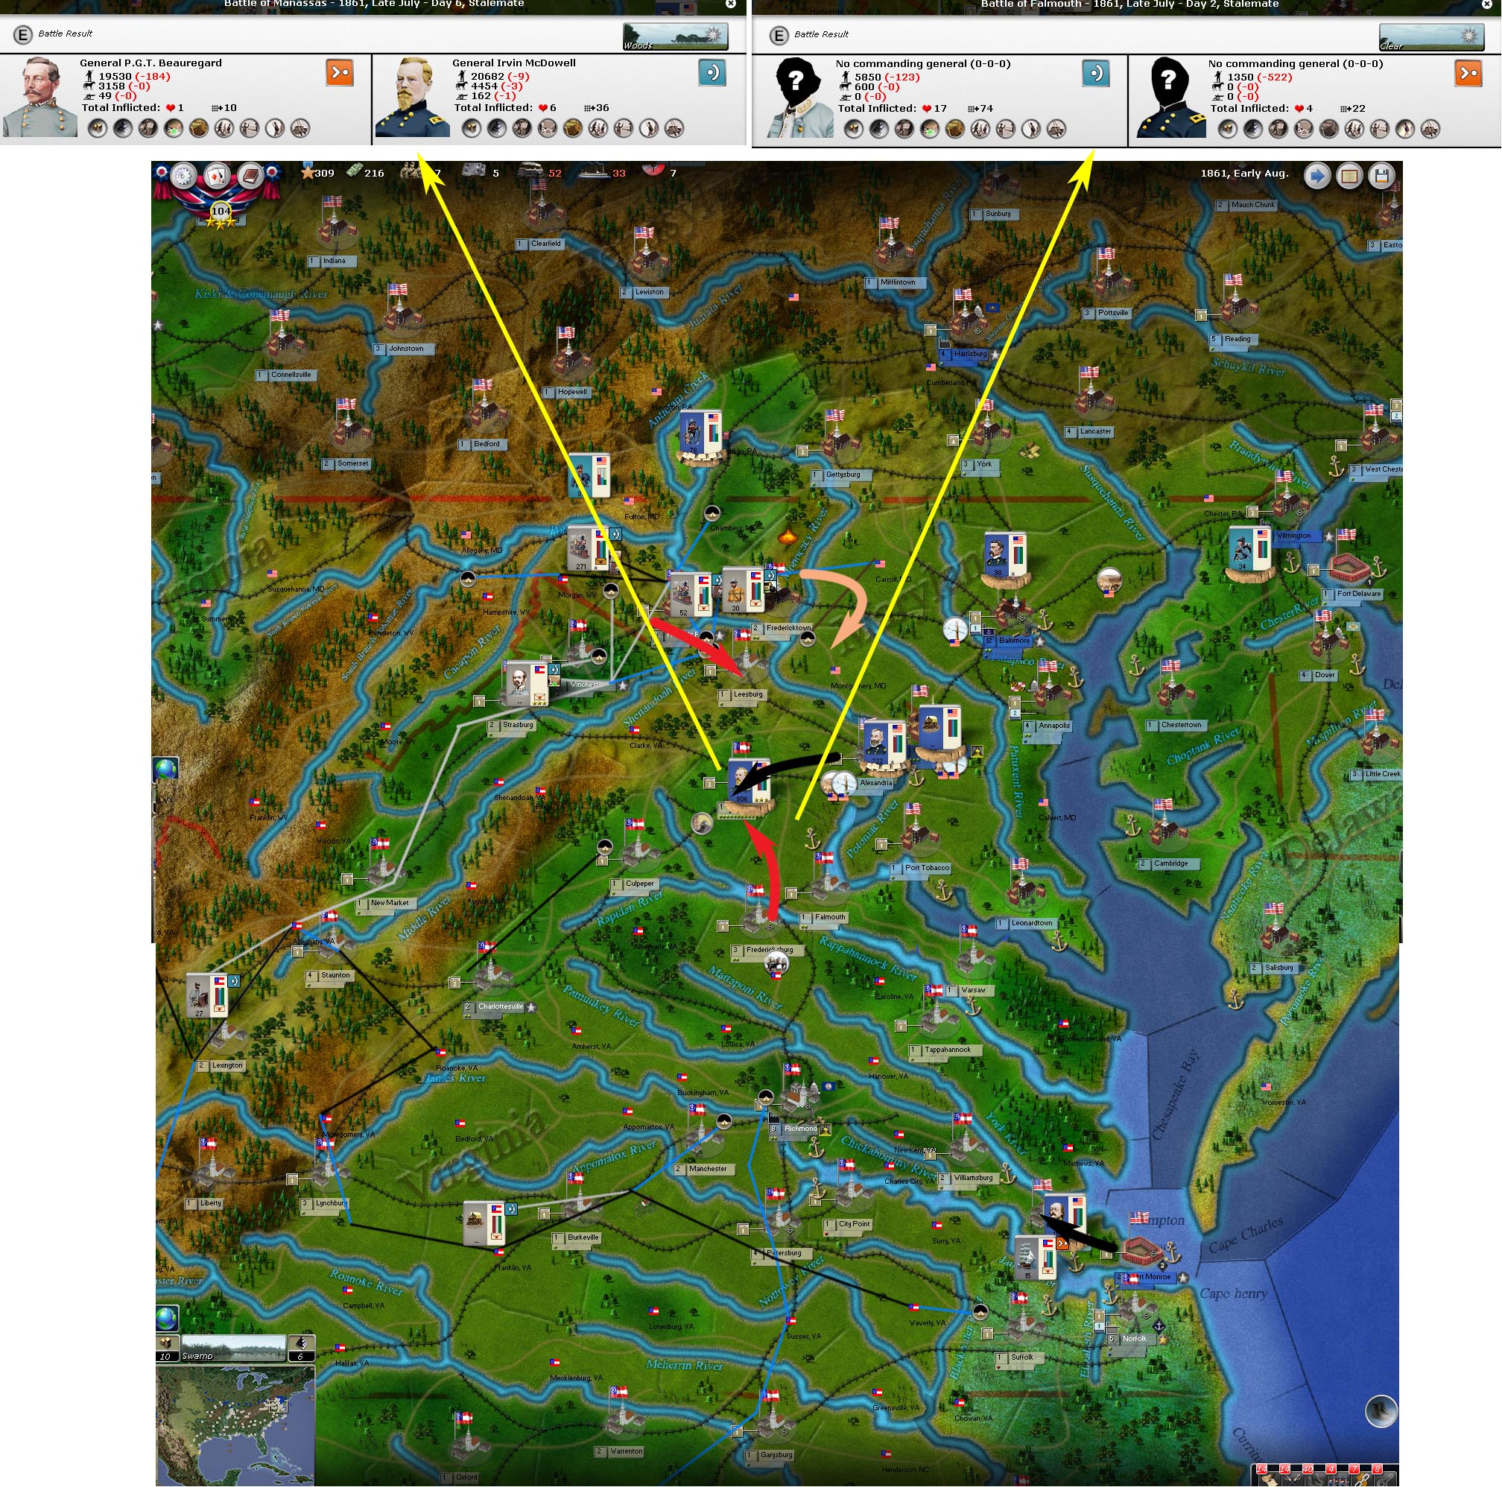Image resolution: width=1502 pixels, height=1487 pixels.
Task: Click round icon in bottom right map corner
Action: click(1382, 1412)
